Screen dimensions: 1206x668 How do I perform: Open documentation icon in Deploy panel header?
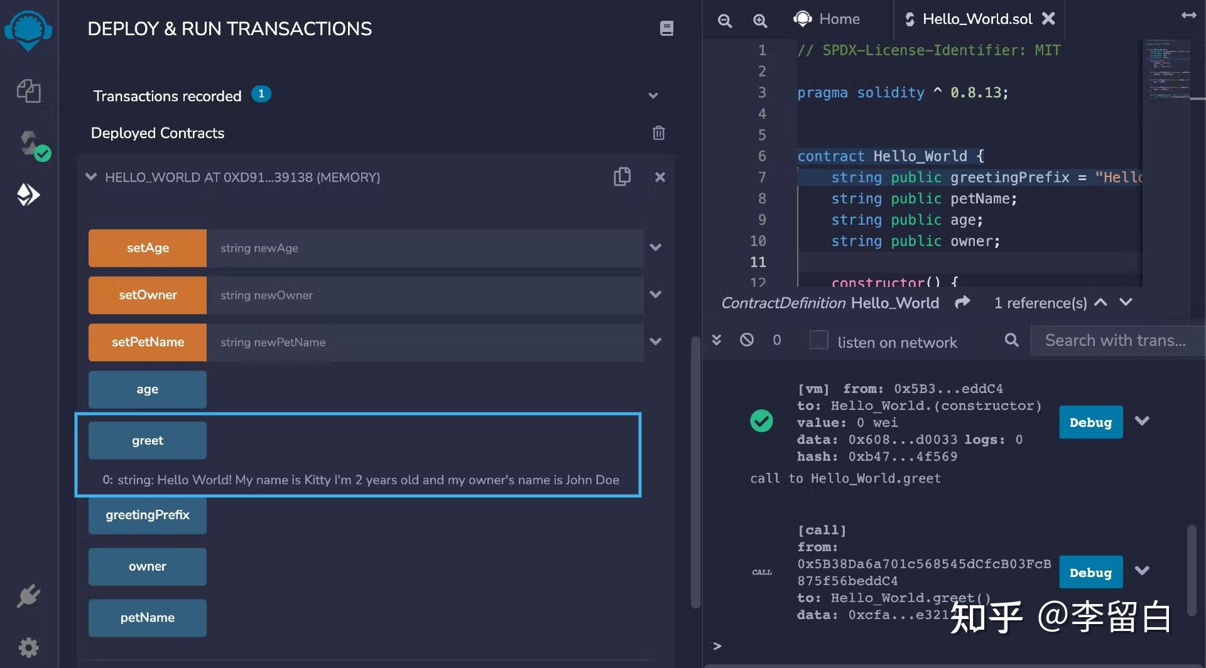click(666, 28)
